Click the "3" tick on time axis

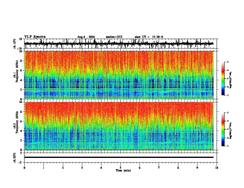click(82, 168)
